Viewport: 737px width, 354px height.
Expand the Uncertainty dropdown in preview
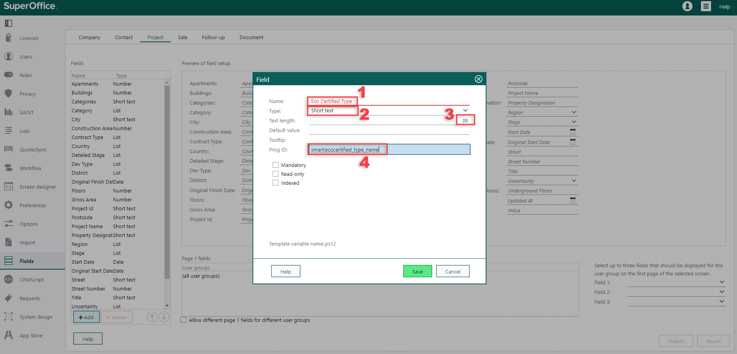click(574, 181)
